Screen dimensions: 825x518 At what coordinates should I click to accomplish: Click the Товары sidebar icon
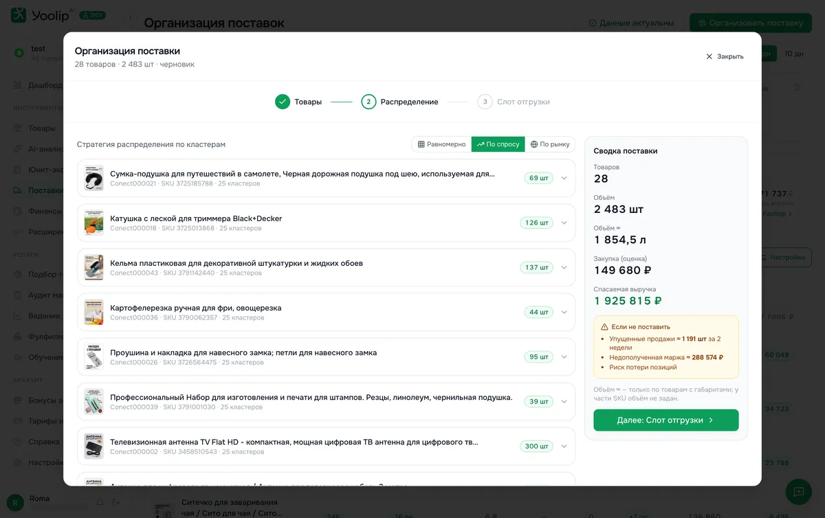(x=18, y=128)
